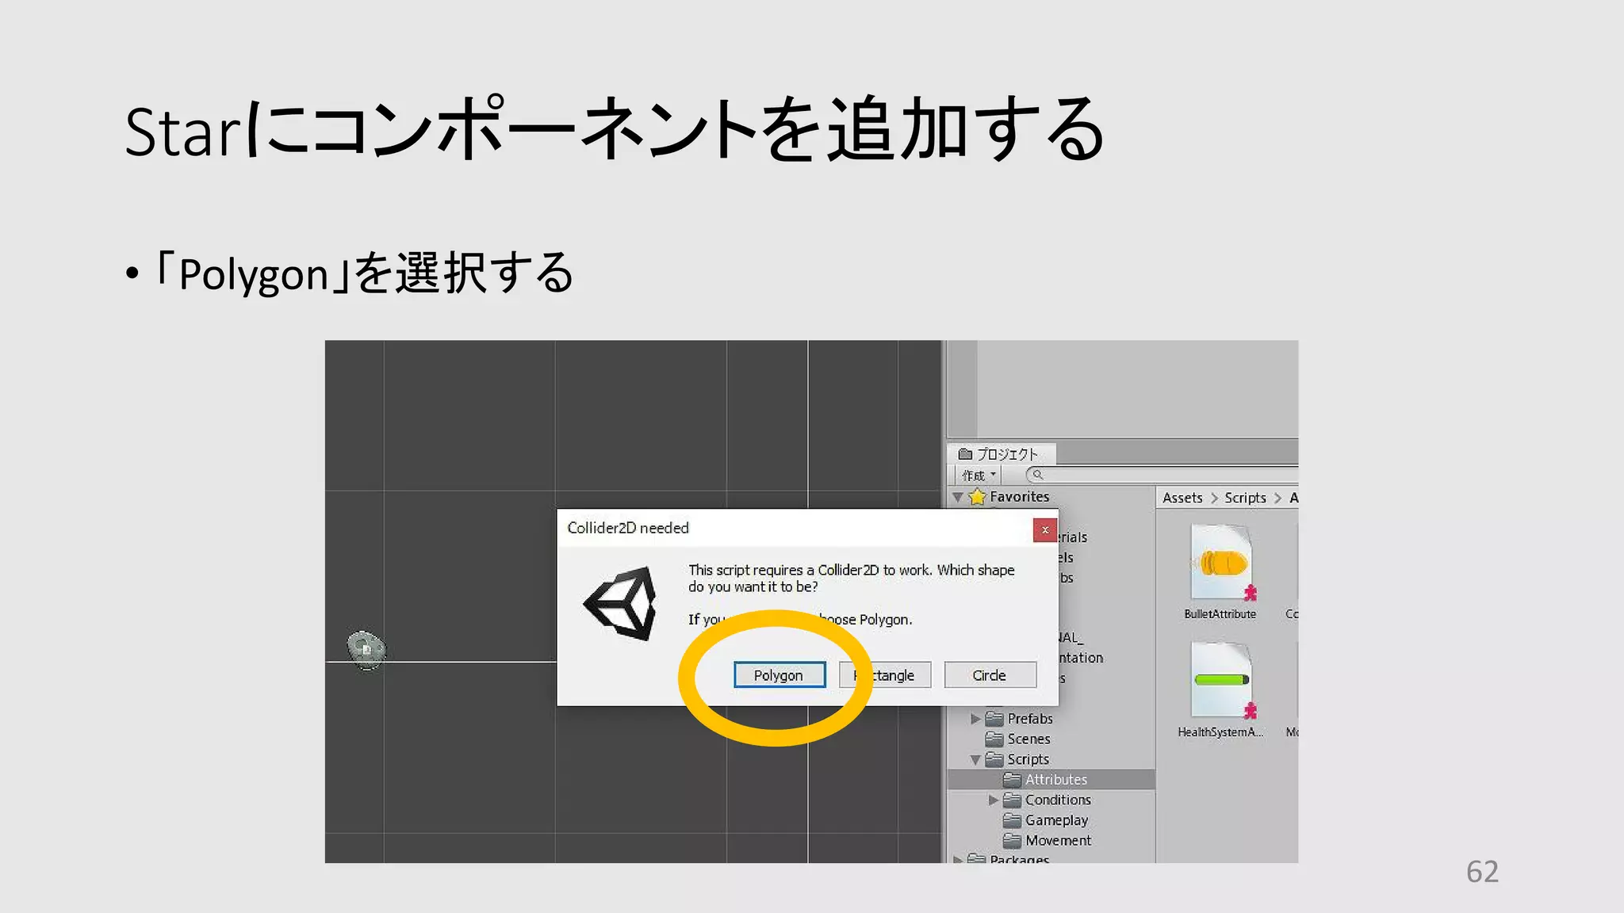Image resolution: width=1624 pixels, height=913 pixels.
Task: Choose the Rectangle collider button
Action: [885, 675]
